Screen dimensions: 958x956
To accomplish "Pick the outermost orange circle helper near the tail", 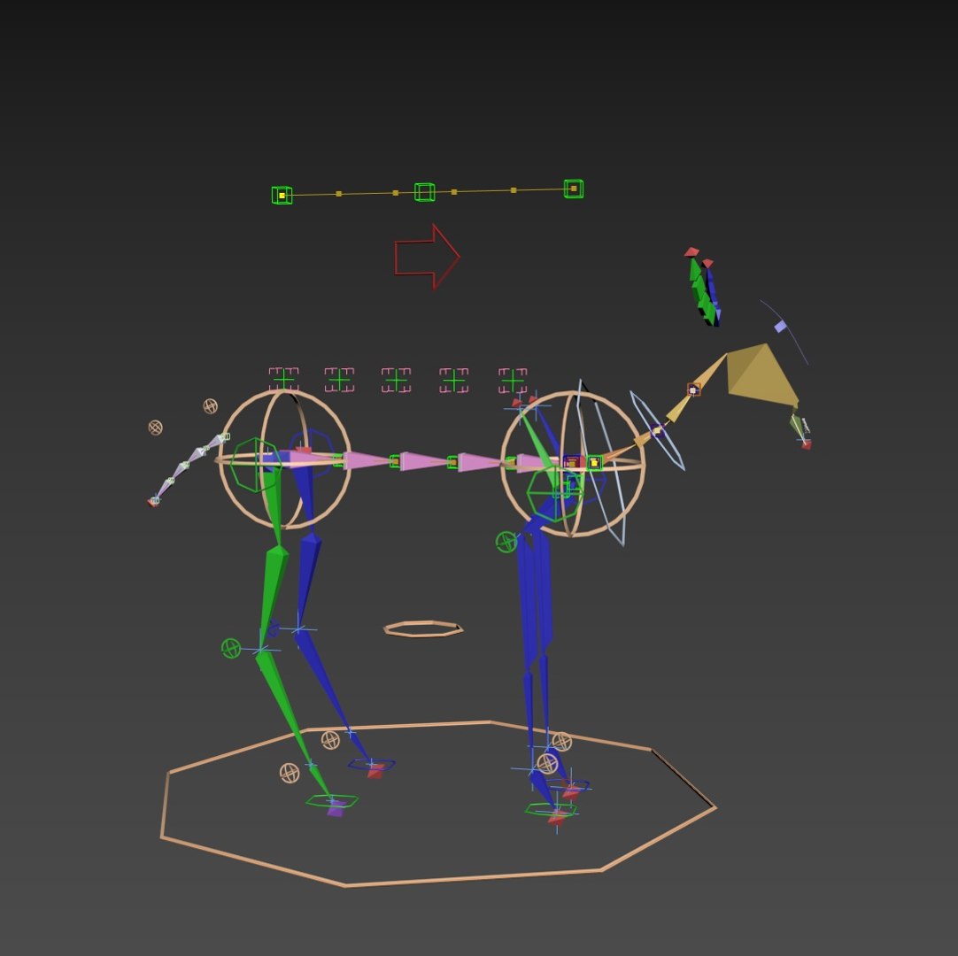I will (x=155, y=428).
